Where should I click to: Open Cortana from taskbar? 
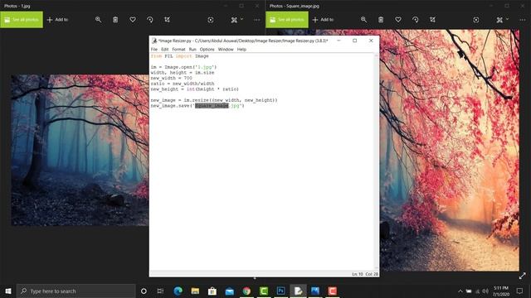144,291
